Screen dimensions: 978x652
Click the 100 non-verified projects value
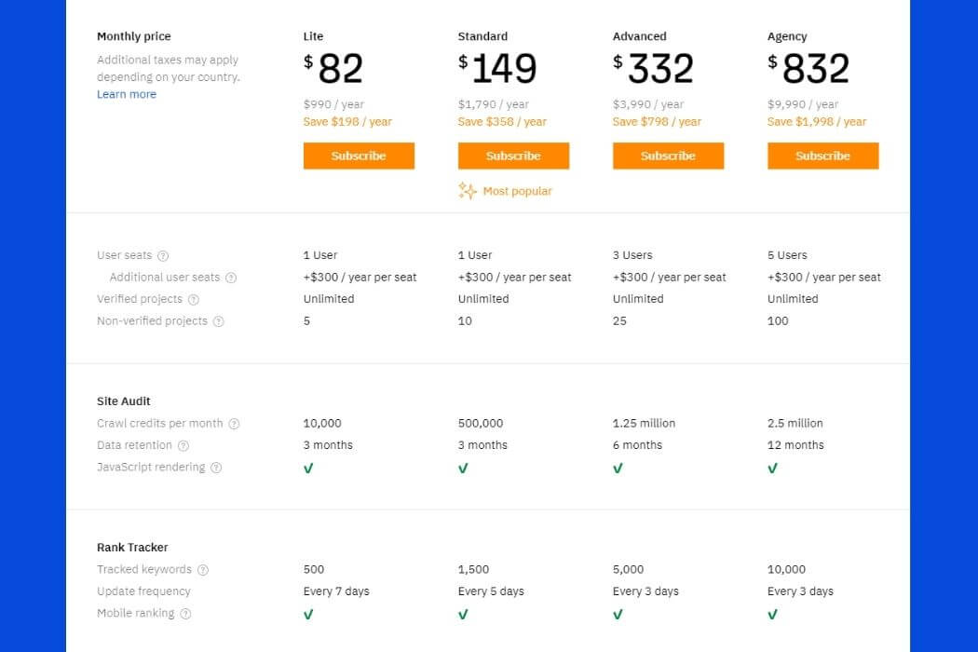[778, 320]
